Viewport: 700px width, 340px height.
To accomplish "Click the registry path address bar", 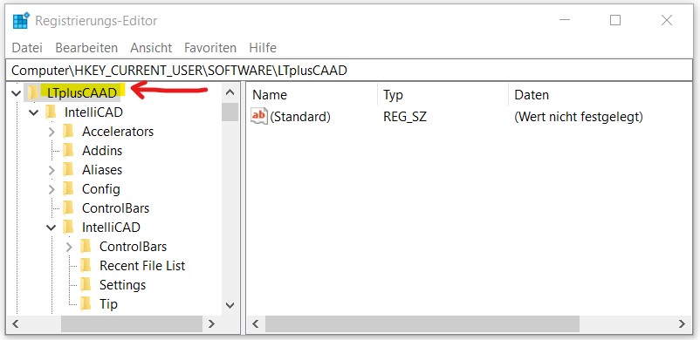I will [349, 70].
